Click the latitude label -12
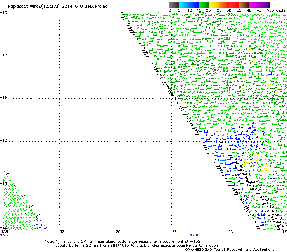The image size is (287, 252). click(x=3, y=55)
